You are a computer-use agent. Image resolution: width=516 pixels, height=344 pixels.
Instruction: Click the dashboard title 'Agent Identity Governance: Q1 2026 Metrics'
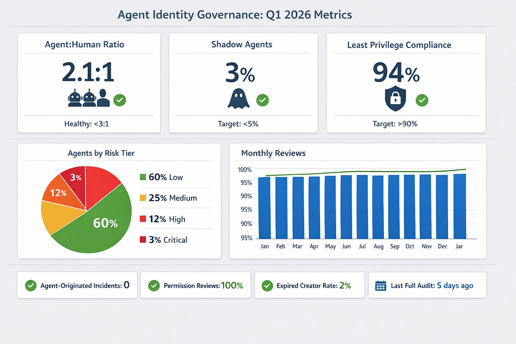[235, 15]
